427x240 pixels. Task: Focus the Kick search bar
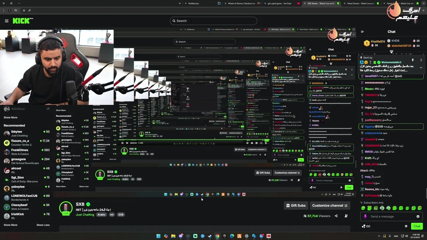point(213,21)
